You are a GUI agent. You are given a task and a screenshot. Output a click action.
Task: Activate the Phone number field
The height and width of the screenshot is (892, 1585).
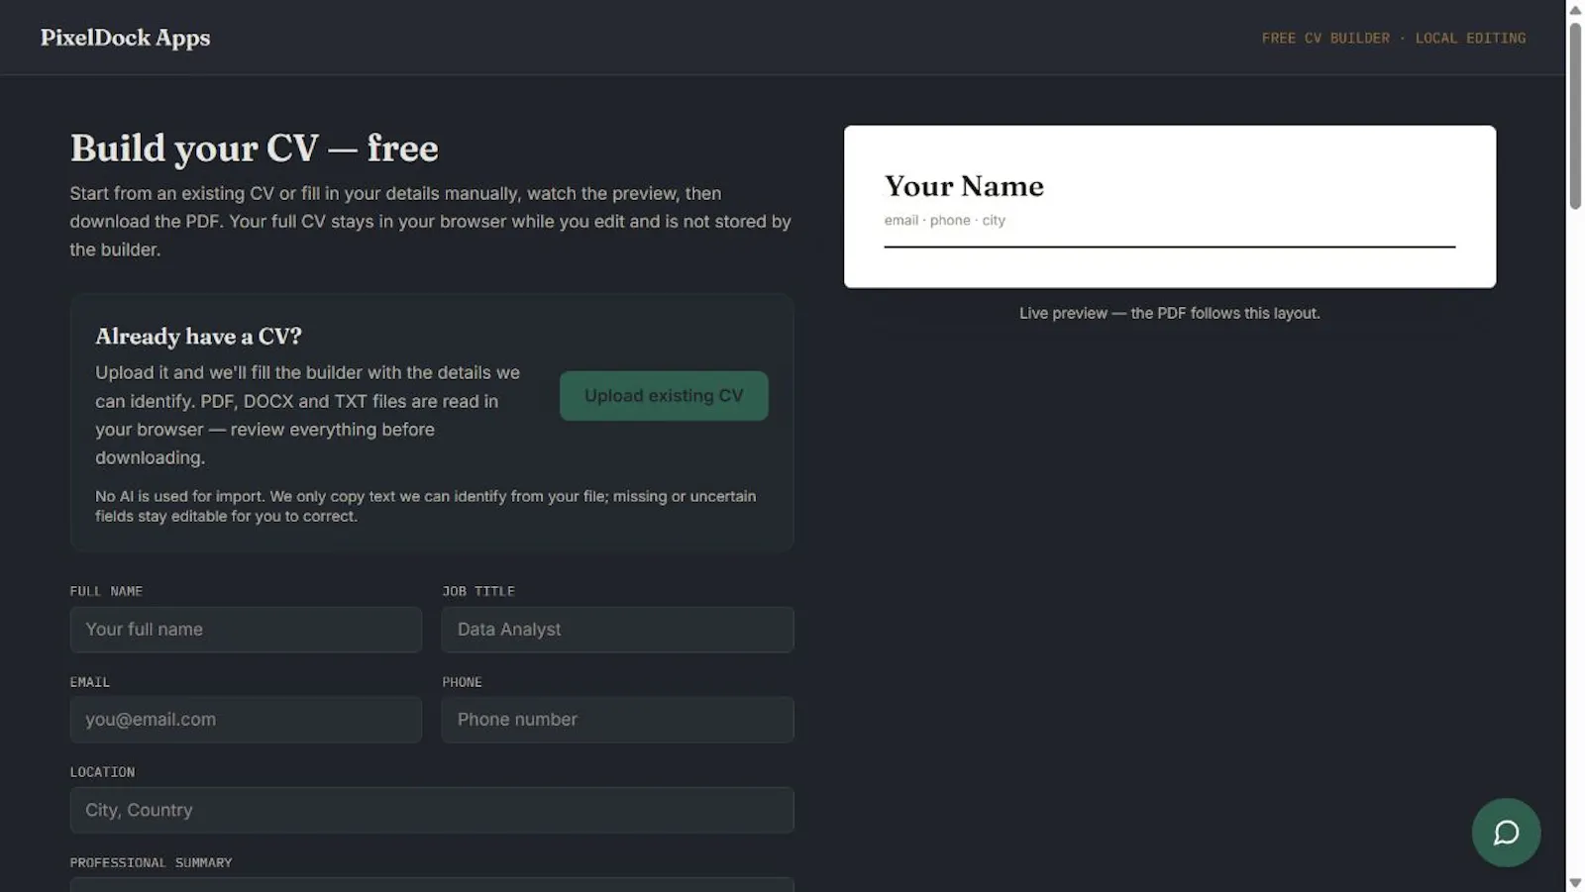click(617, 720)
